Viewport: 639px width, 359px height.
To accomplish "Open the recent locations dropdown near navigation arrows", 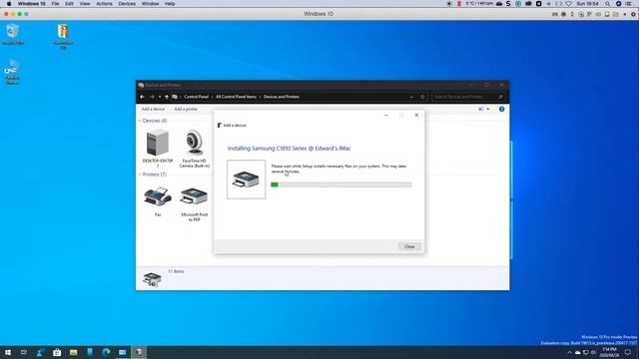I will (160, 97).
